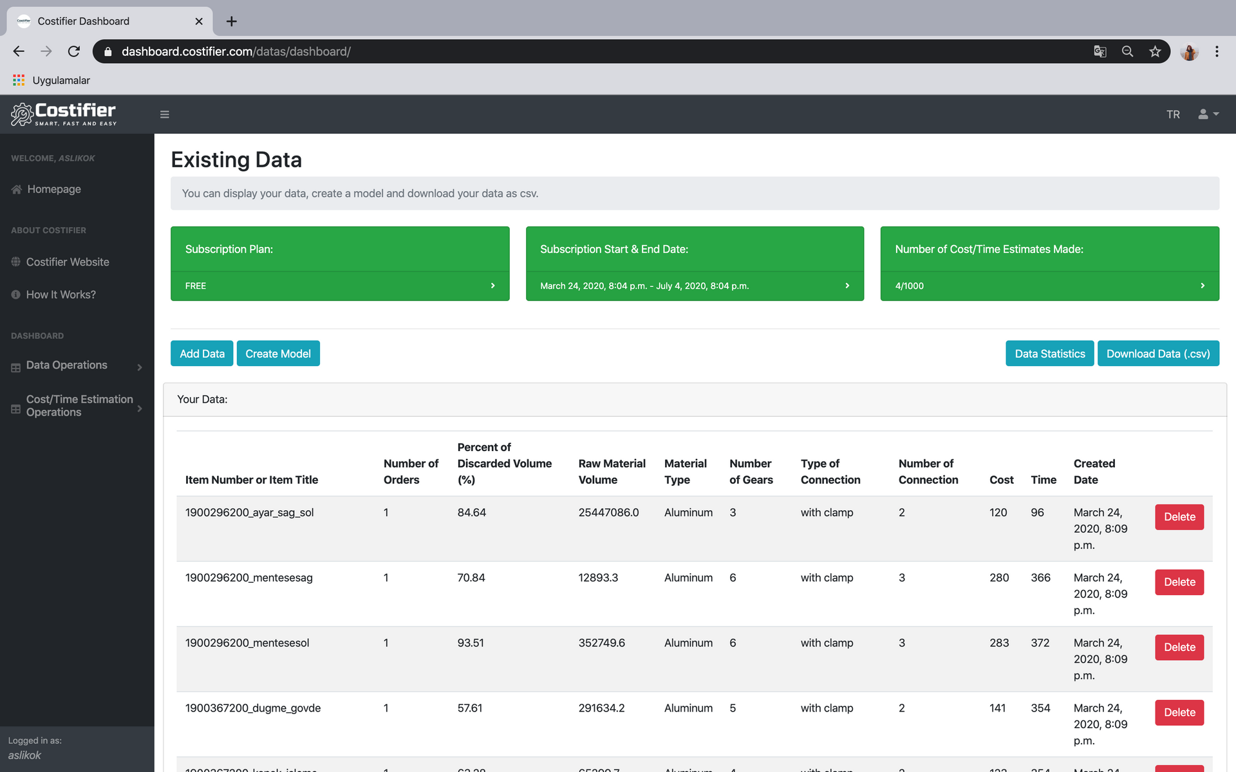This screenshot has height=772, width=1236.
Task: Reload the page using the refresh icon
Action: pos(74,51)
